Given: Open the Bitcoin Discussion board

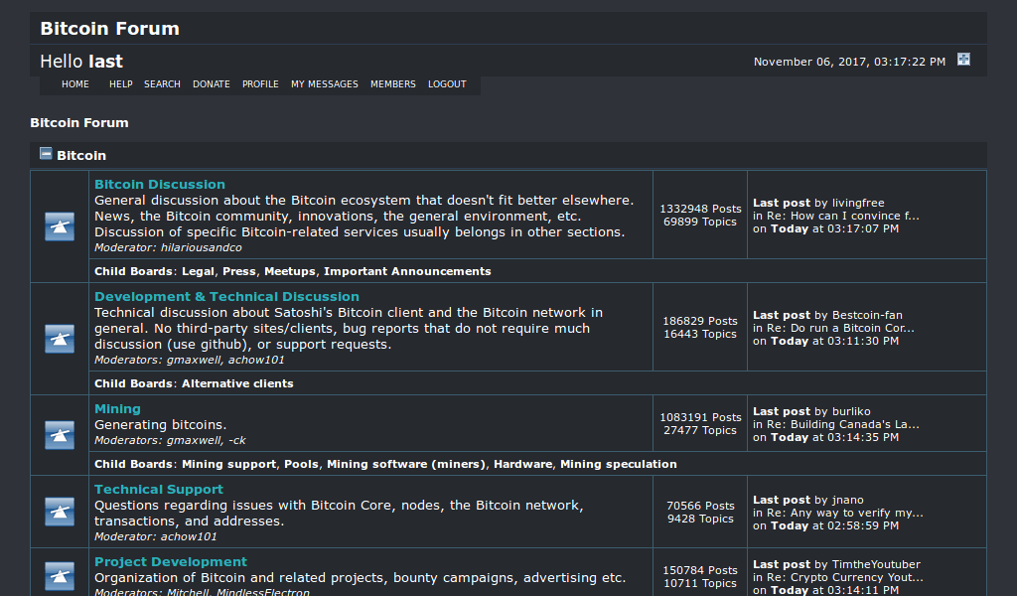Looking at the screenshot, I should 160,184.
